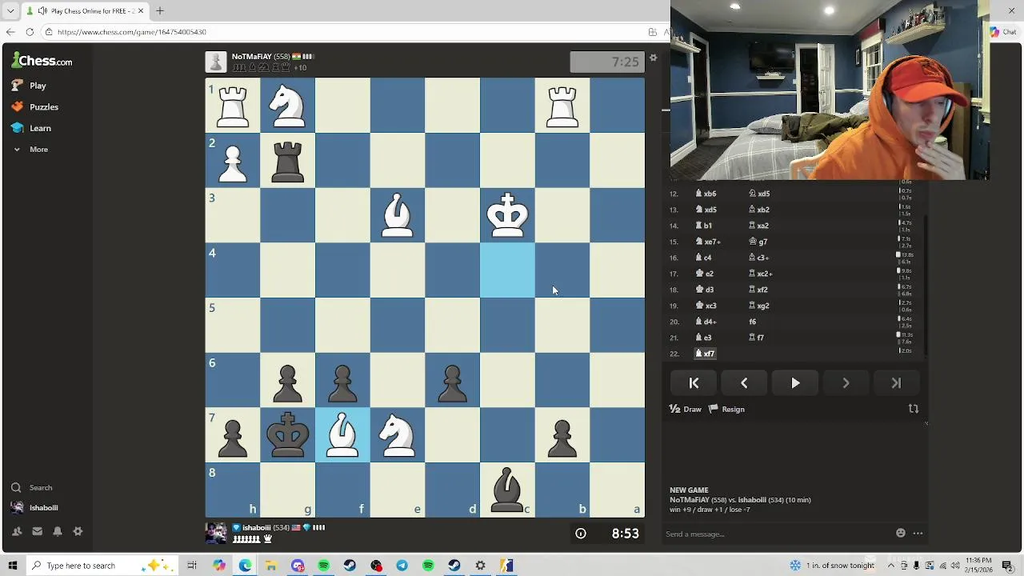Select the black rook on g2
Screen dimensions: 1024x576
(287, 160)
